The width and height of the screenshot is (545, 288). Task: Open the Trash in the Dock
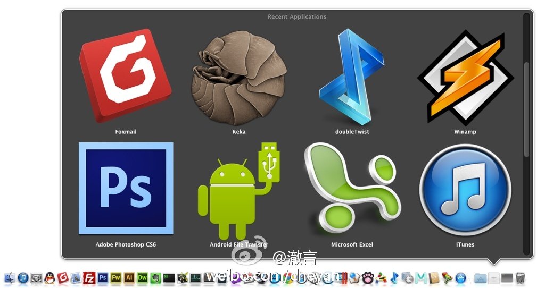click(521, 277)
